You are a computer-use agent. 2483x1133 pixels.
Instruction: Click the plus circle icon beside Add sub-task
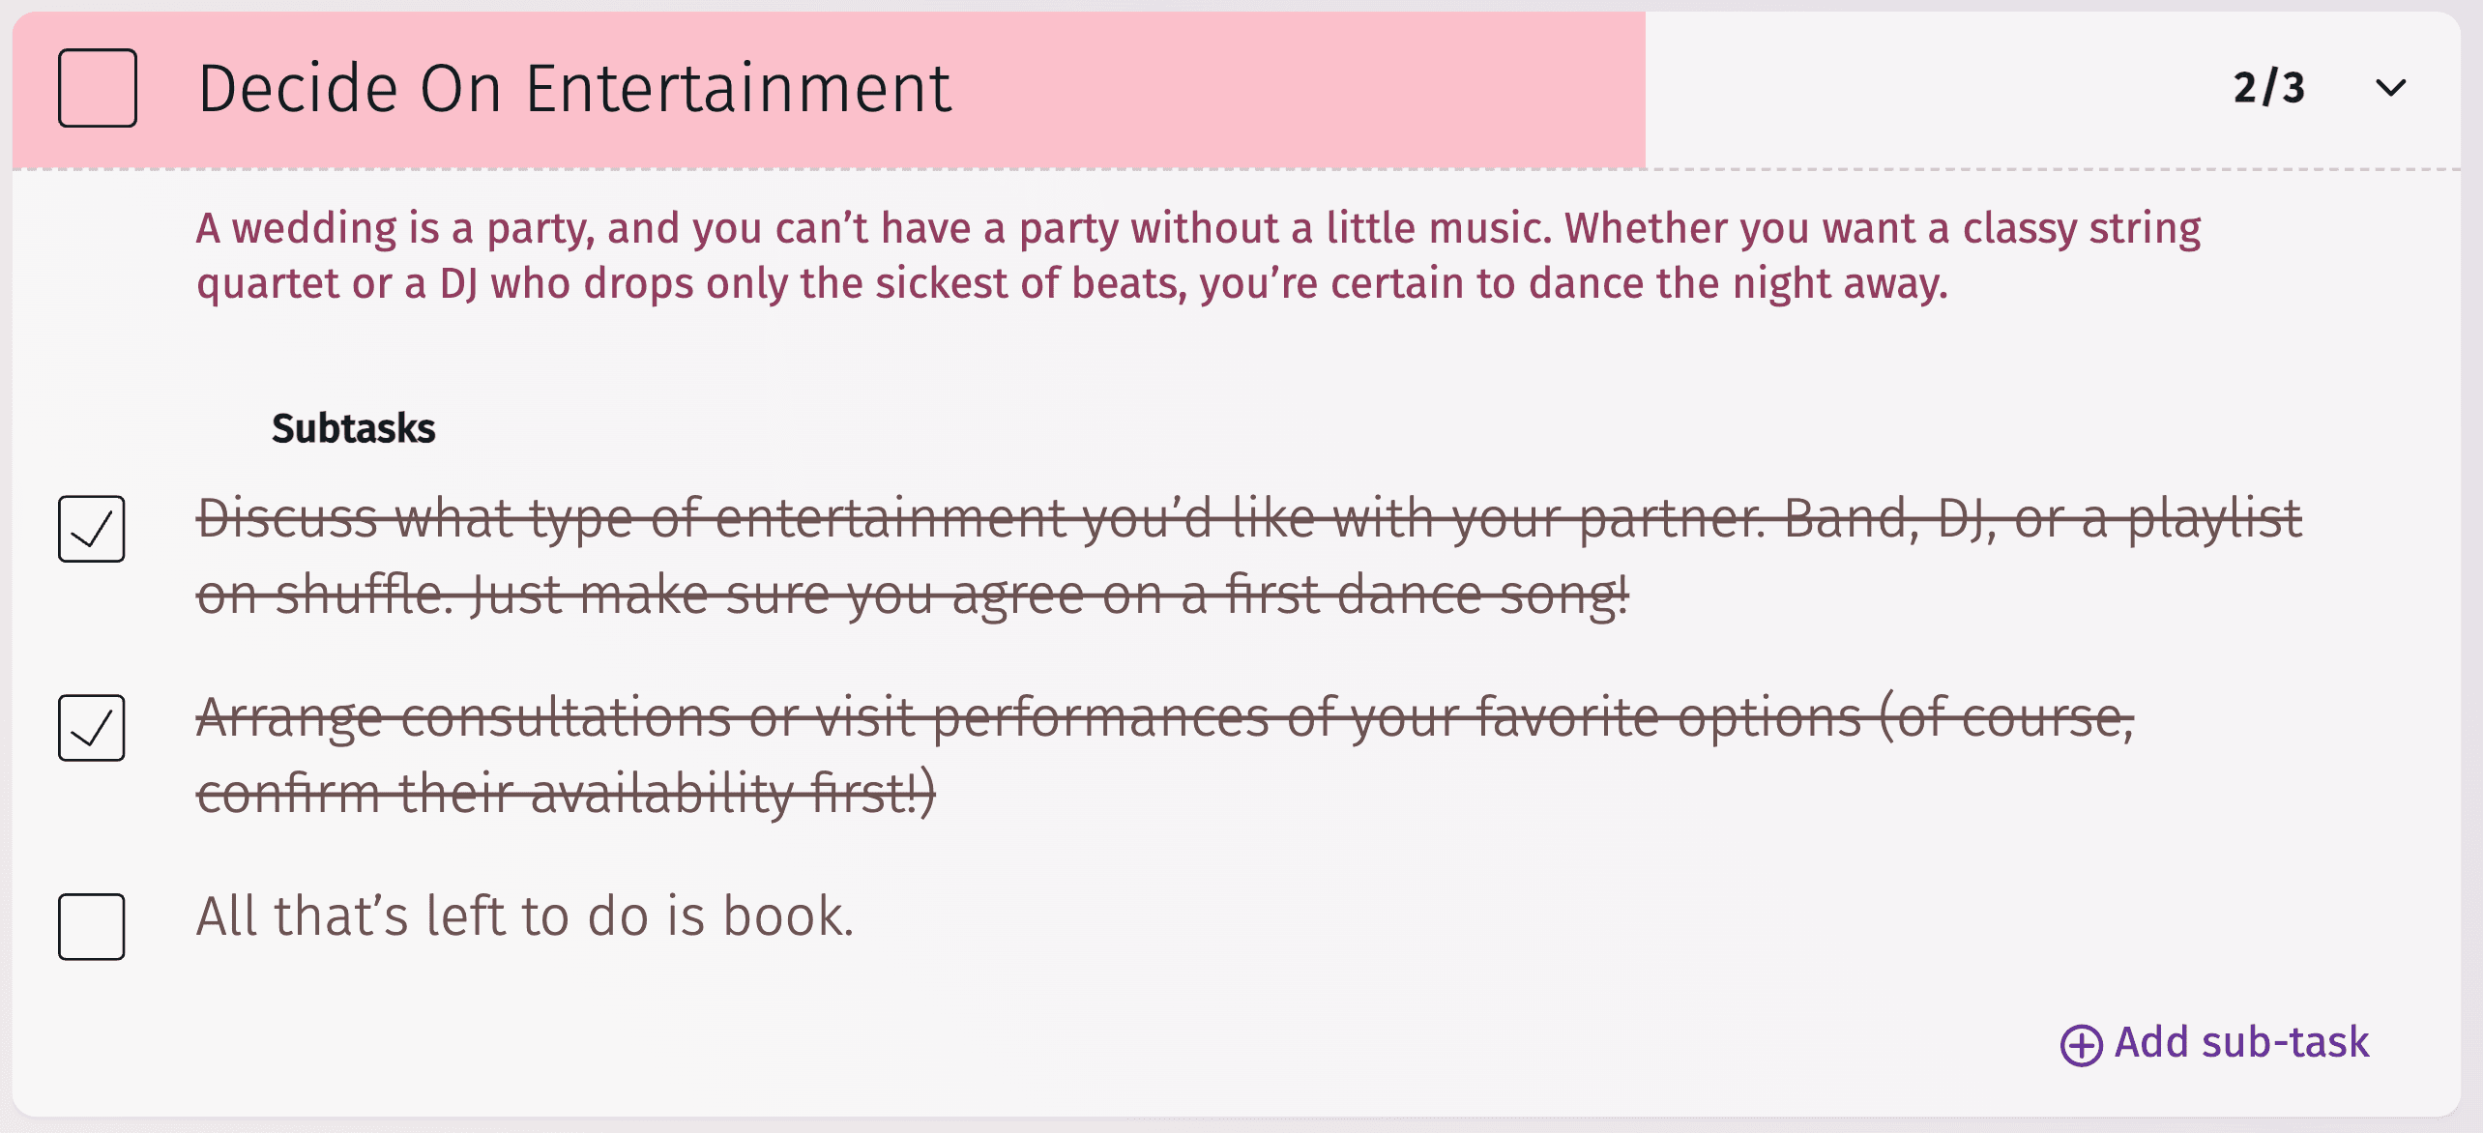tap(2081, 1045)
